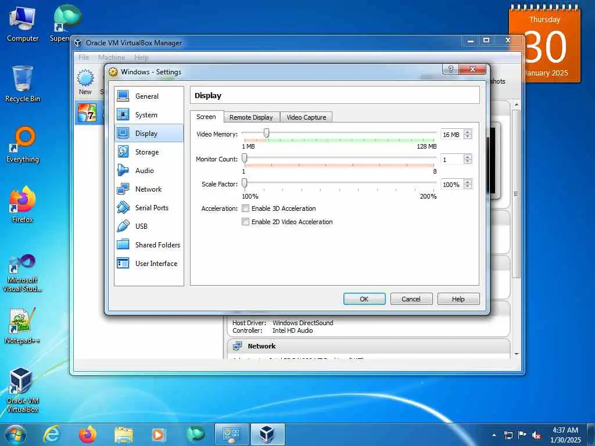
Task: Open the Shared Folders category
Action: tap(149, 245)
